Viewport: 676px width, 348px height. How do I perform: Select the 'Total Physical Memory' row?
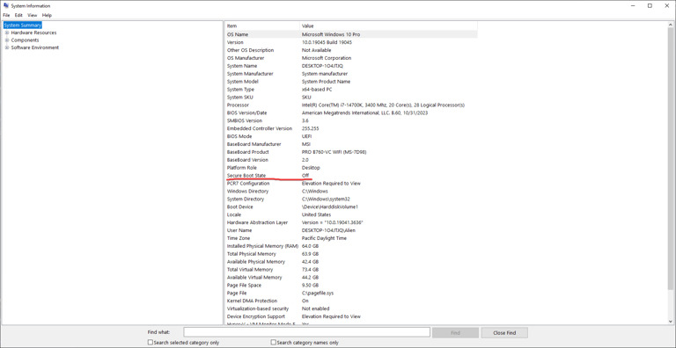pos(351,254)
